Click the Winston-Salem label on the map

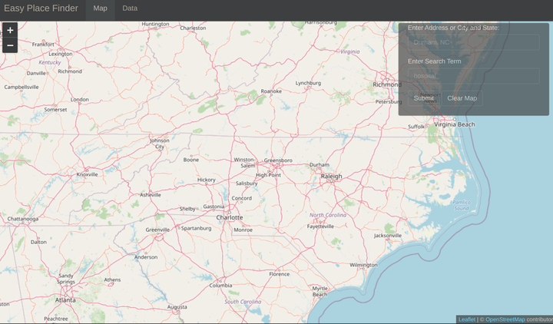[244, 163]
